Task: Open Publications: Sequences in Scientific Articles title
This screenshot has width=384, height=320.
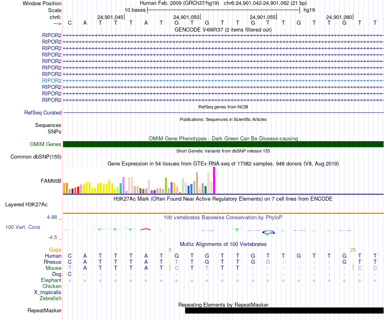Action: [223, 119]
